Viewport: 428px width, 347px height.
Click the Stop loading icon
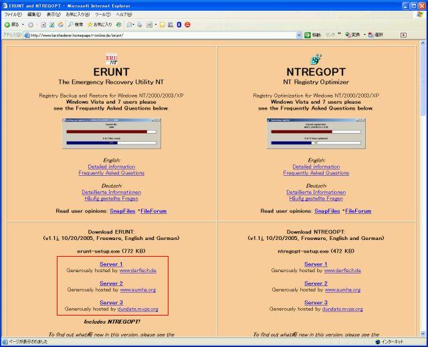pyautogui.click(x=42, y=24)
